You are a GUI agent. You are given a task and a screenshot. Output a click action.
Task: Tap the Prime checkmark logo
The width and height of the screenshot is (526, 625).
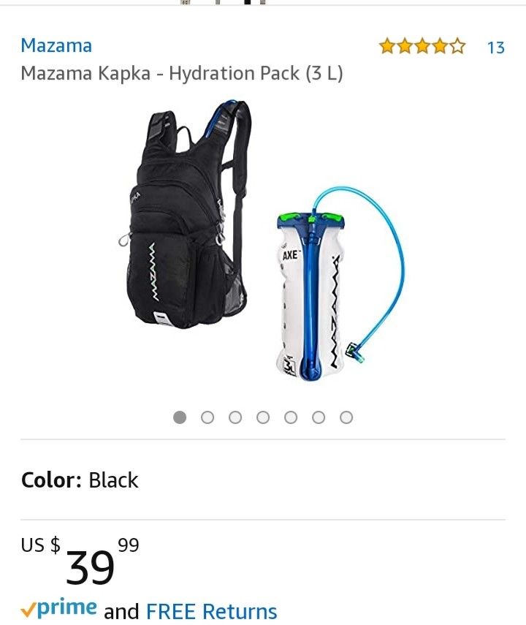point(58,608)
